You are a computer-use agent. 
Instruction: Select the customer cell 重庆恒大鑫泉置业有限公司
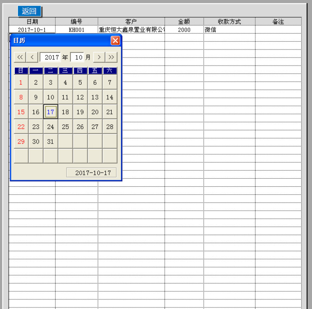(x=131, y=30)
